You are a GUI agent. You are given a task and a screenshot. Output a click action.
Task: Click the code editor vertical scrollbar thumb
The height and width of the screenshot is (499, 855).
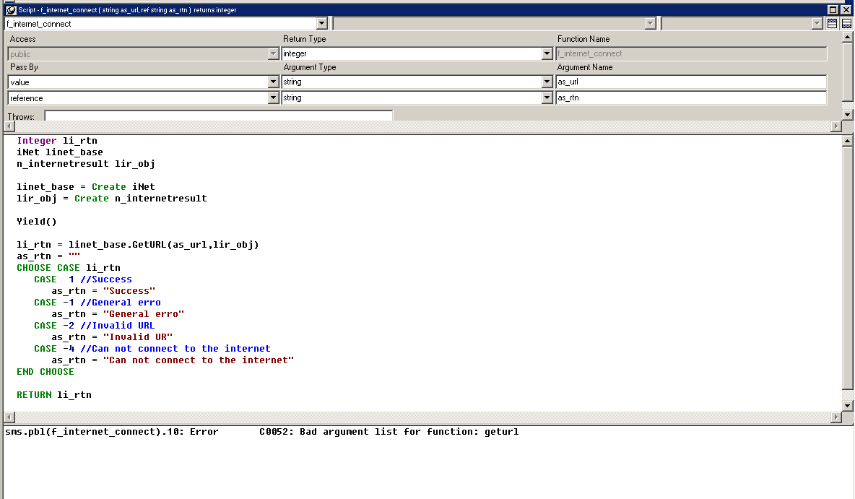[x=847, y=267]
